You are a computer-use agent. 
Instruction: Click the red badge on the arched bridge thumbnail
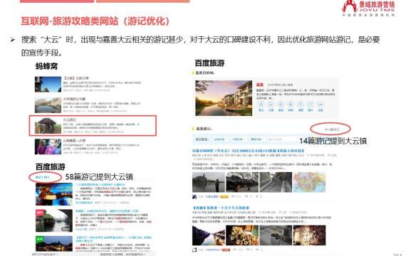40,213
